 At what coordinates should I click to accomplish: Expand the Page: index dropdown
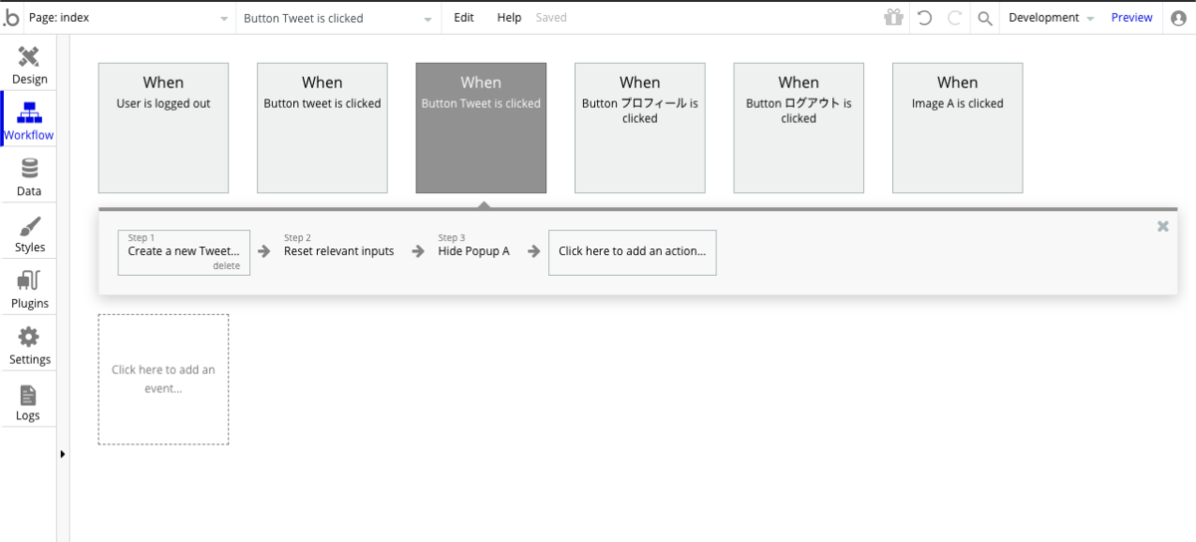(x=129, y=18)
